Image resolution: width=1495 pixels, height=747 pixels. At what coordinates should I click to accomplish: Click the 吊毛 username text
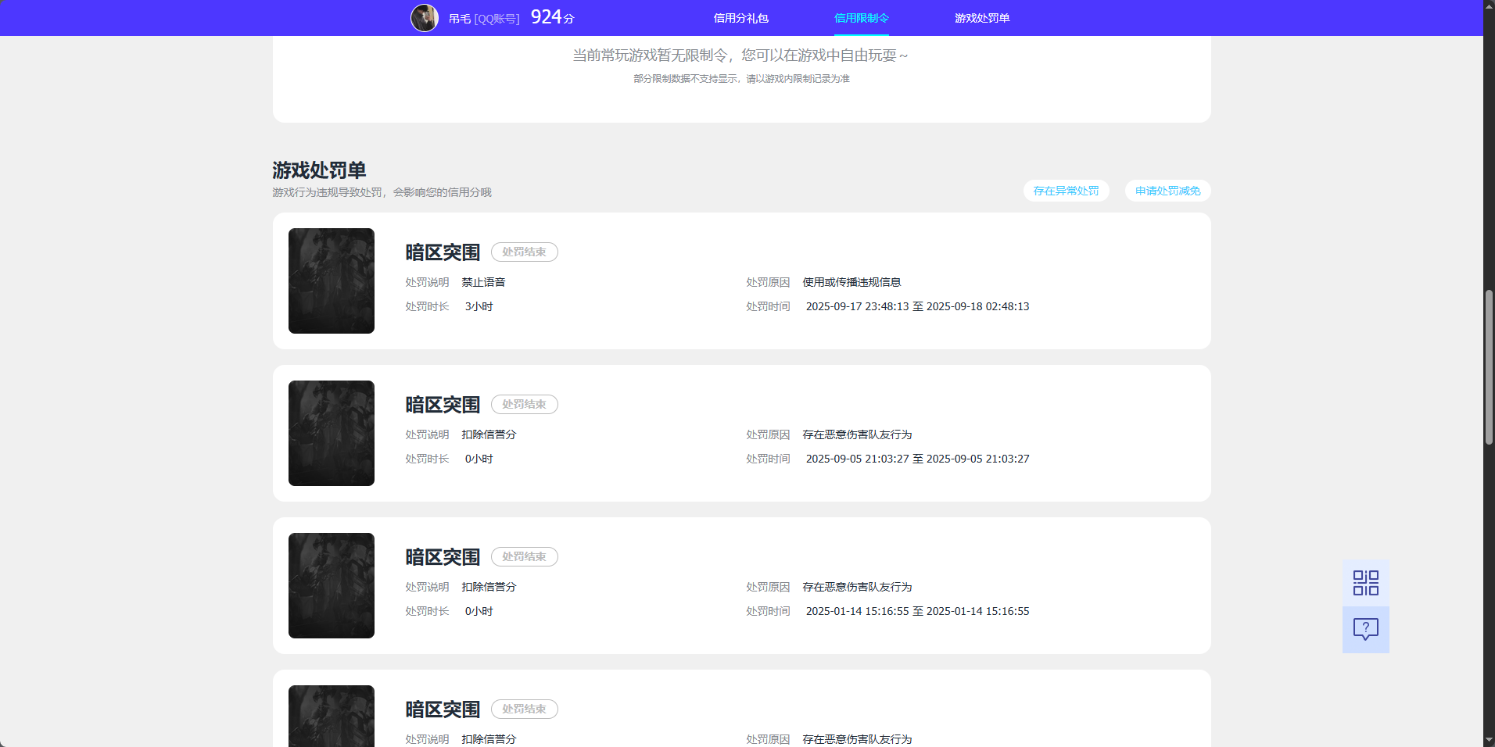459,17
